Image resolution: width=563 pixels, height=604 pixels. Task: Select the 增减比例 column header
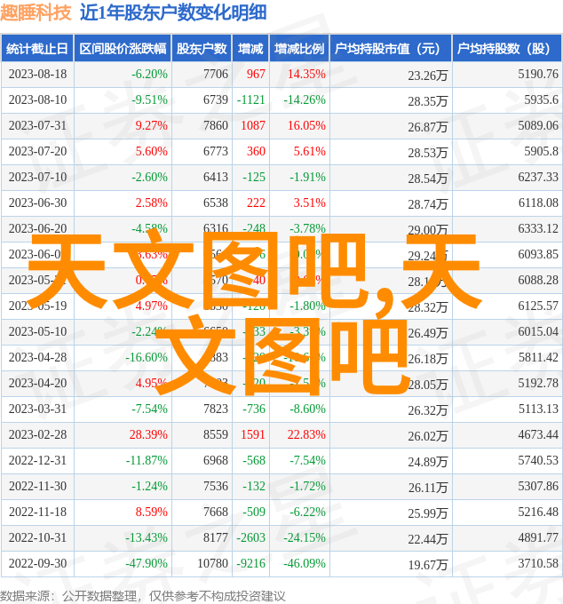tap(299, 49)
